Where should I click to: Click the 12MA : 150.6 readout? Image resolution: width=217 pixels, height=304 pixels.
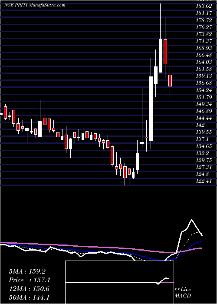tap(29, 289)
